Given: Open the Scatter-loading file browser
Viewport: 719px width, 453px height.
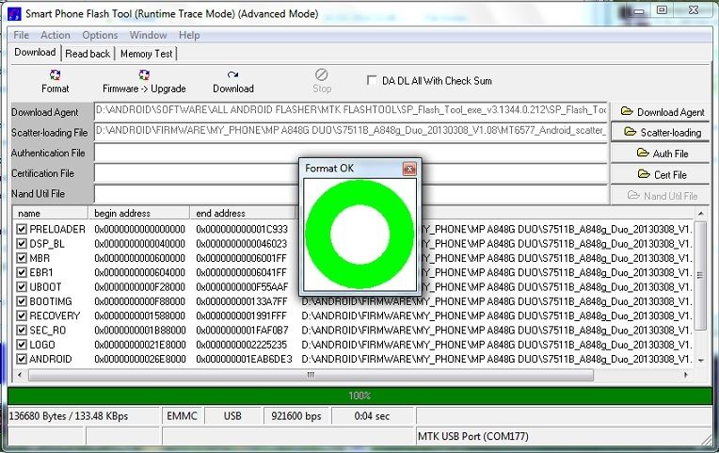Looking at the screenshot, I should 661,132.
